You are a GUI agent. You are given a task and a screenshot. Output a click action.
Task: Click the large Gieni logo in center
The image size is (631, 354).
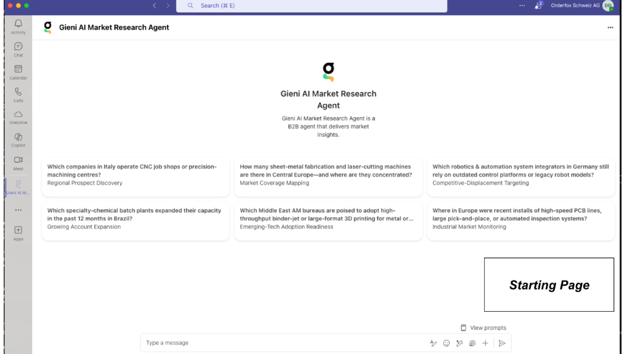pos(328,72)
